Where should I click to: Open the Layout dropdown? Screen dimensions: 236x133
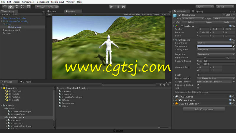pyautogui.click(x=225, y=7)
